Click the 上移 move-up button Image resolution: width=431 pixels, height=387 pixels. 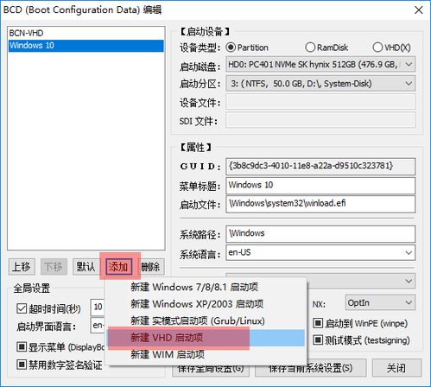pos(22,267)
